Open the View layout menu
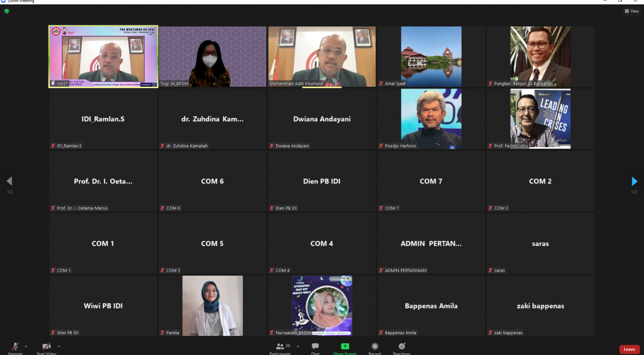The image size is (644, 355). pos(632,11)
